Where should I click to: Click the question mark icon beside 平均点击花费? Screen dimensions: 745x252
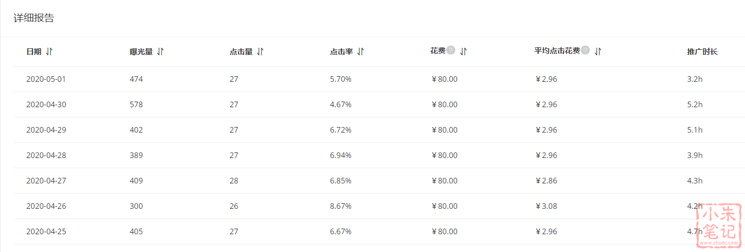coord(586,50)
